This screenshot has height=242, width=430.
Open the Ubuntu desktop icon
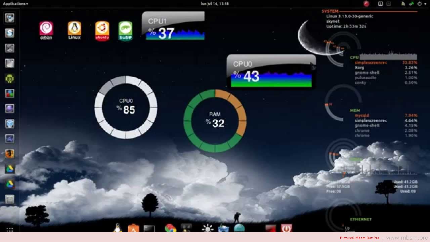(102, 31)
